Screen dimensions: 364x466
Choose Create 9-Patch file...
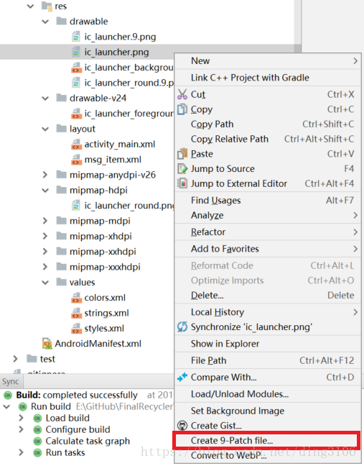[268, 440]
